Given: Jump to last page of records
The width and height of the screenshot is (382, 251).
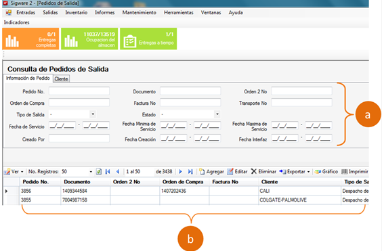Looking at the screenshot, I should (x=190, y=172).
